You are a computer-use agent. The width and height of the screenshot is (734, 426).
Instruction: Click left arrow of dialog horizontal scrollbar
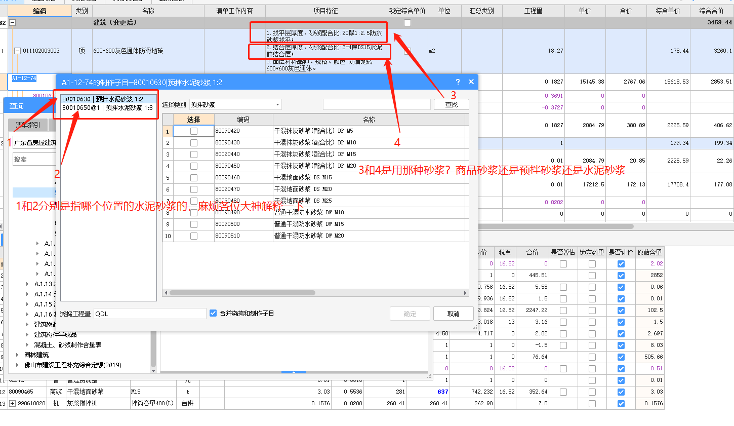pos(166,293)
